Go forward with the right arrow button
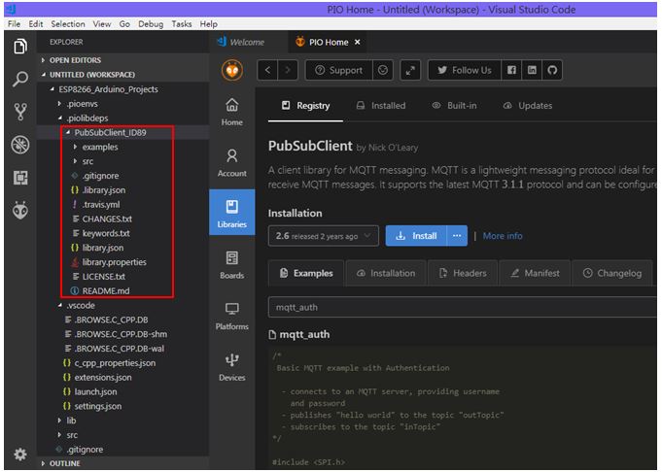Image resolution: width=662 pixels, height=472 pixels. pyautogui.click(x=288, y=70)
